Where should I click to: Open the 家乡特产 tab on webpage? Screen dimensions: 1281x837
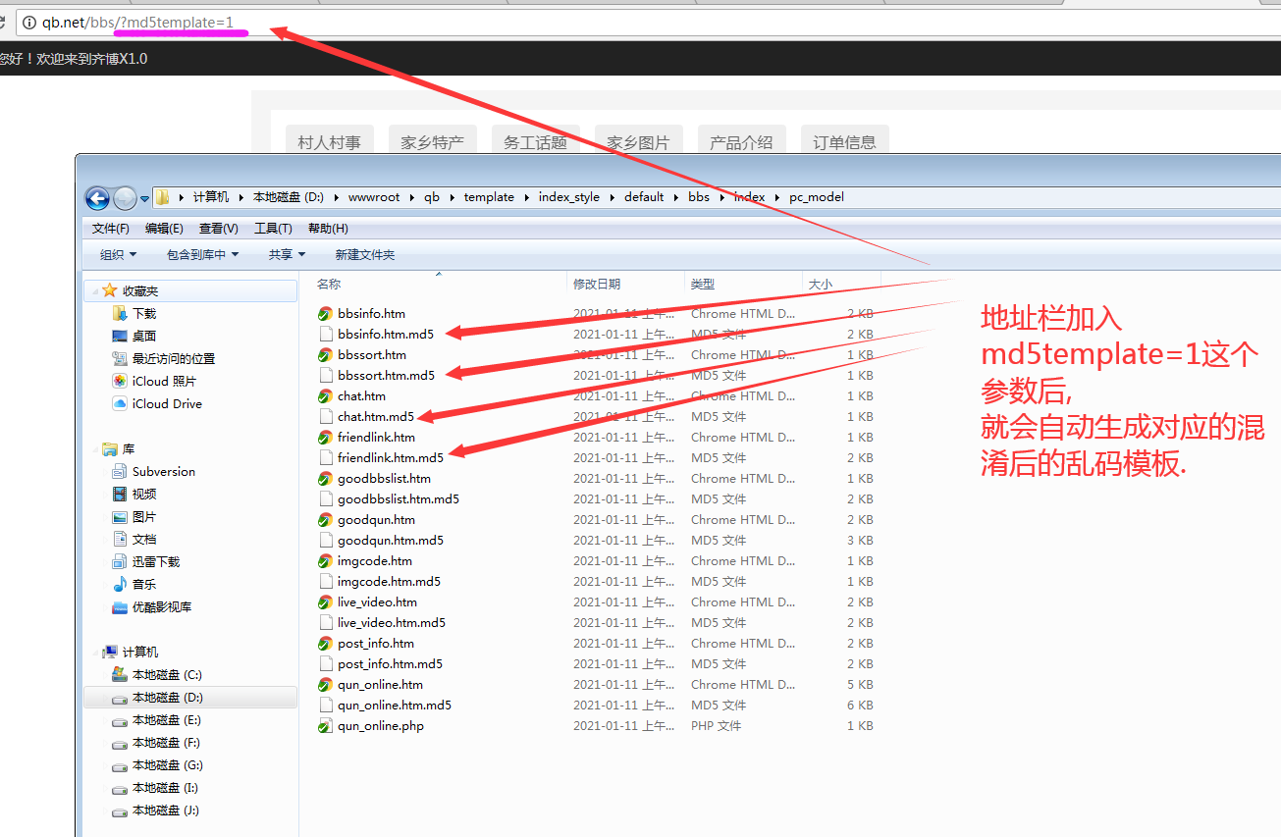click(x=432, y=142)
